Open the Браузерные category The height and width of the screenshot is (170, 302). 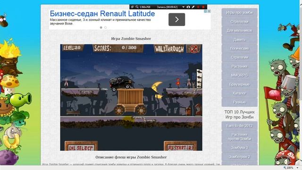click(239, 85)
